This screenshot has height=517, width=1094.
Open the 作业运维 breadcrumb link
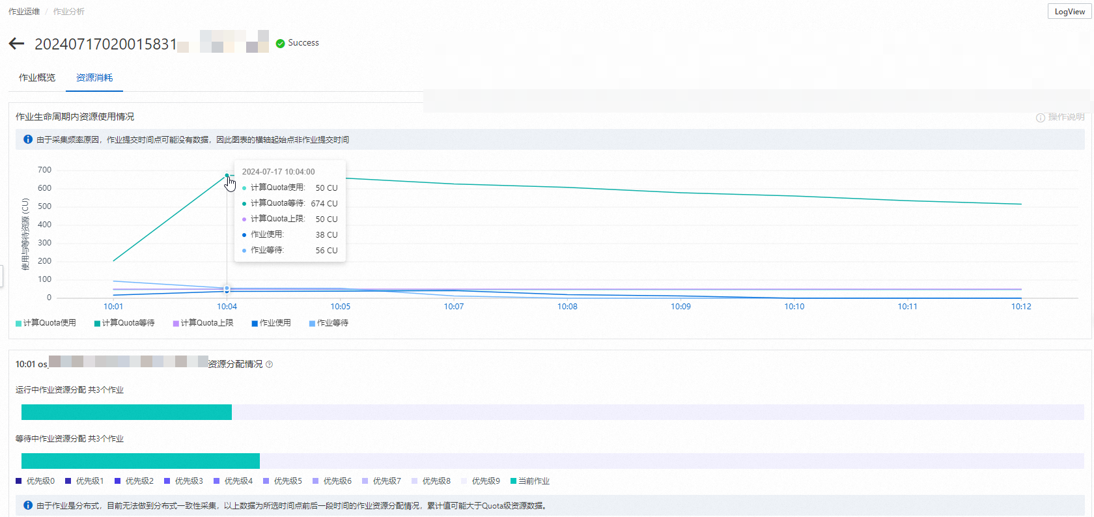click(24, 12)
